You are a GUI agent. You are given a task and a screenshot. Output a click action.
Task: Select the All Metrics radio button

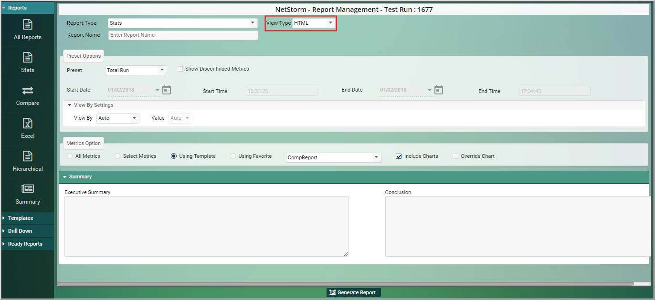[x=70, y=156]
